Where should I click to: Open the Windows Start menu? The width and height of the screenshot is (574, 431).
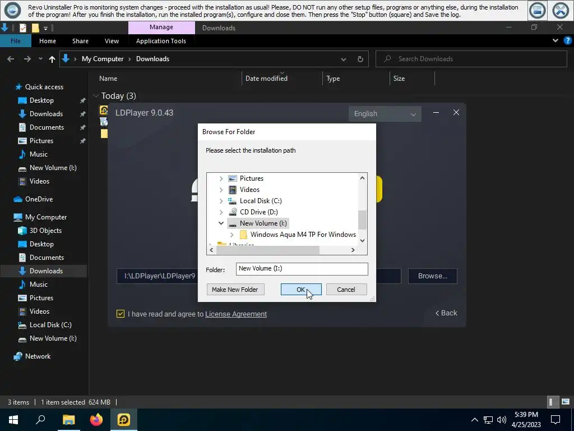[x=13, y=420]
